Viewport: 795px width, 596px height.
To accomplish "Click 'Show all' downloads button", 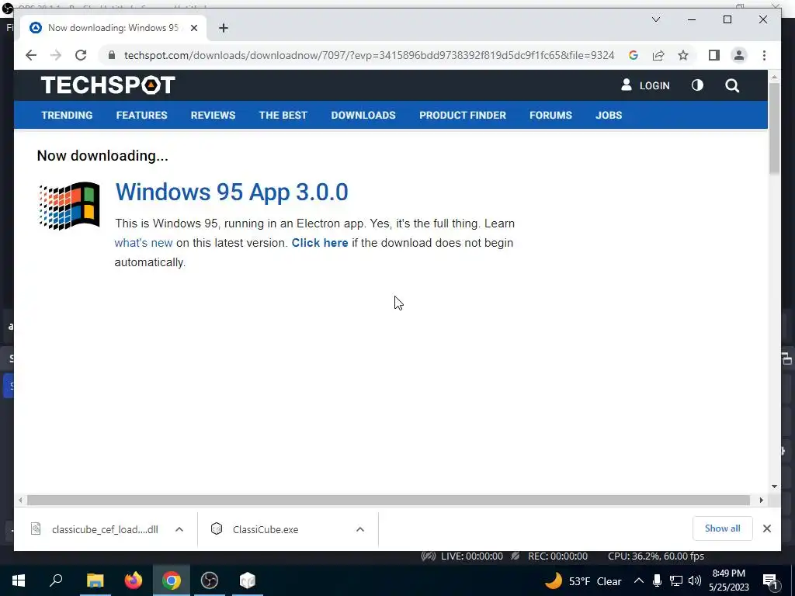I will (723, 528).
